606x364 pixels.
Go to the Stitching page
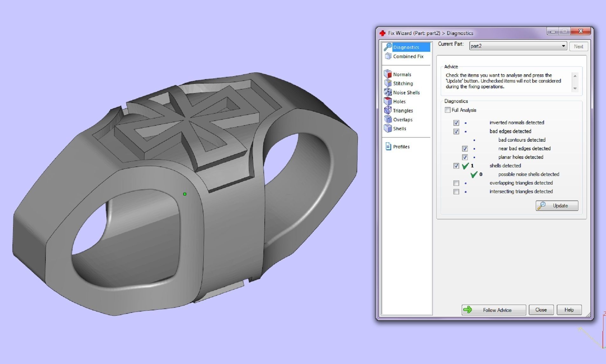(x=403, y=83)
